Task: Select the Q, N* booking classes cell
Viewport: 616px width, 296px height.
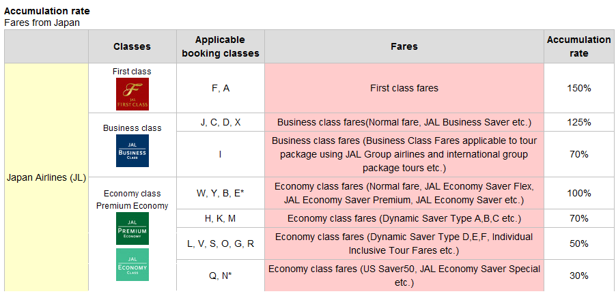Action: pyautogui.click(x=221, y=276)
